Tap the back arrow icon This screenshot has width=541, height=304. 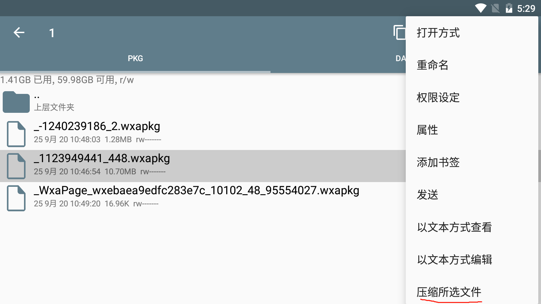point(19,32)
